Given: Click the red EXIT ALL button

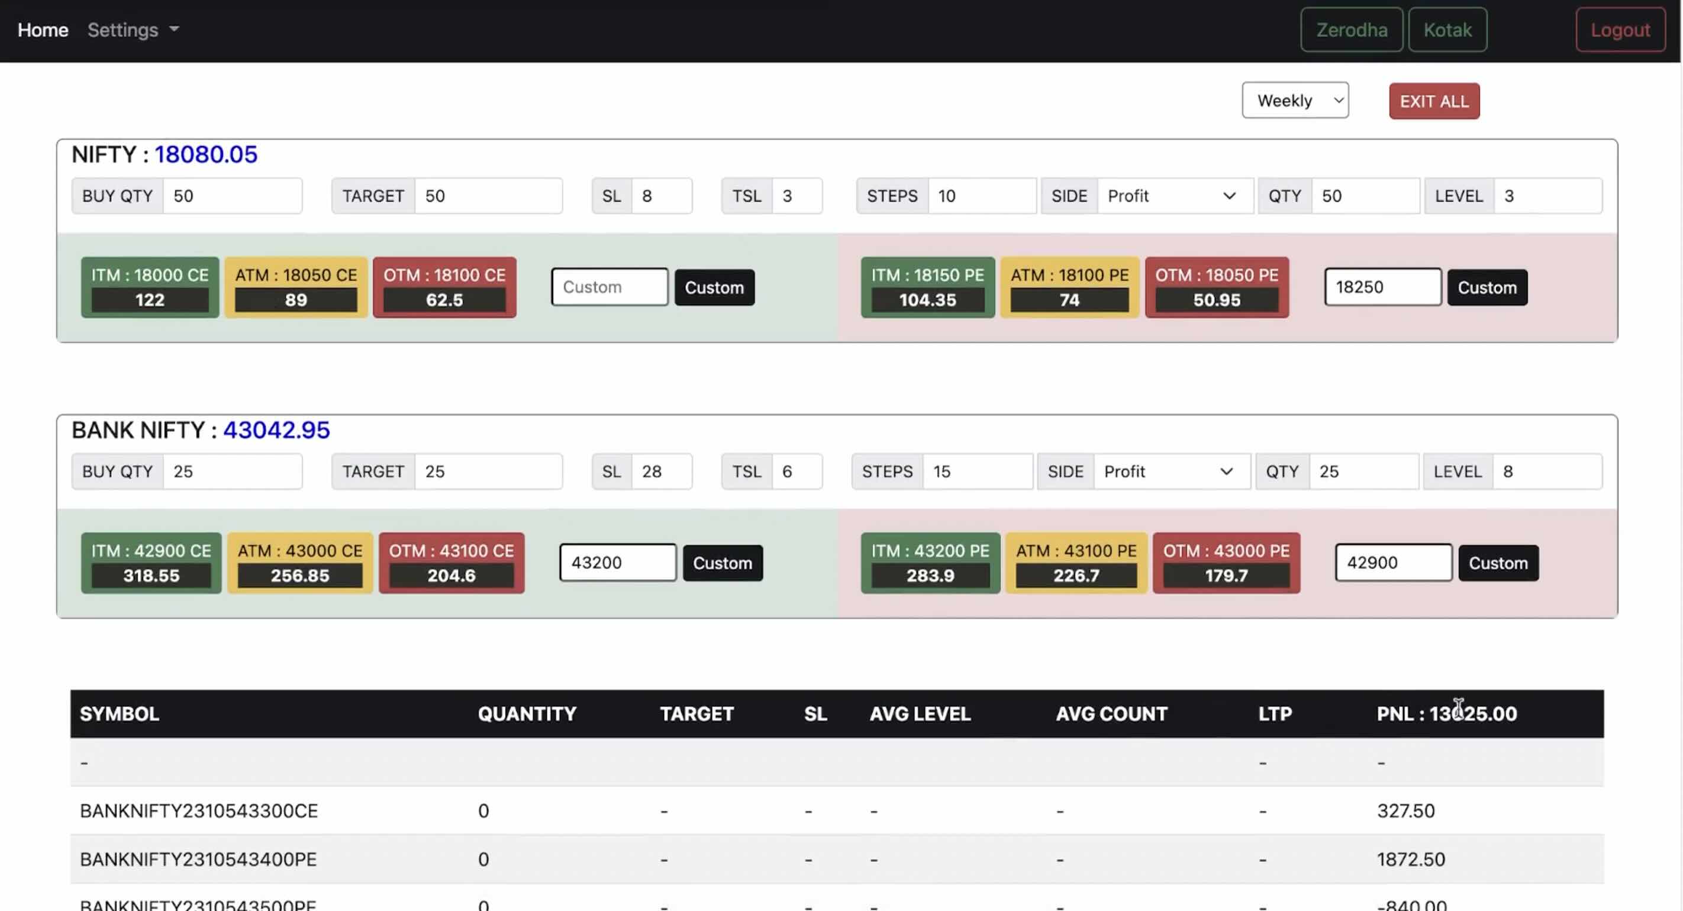Looking at the screenshot, I should (x=1434, y=101).
